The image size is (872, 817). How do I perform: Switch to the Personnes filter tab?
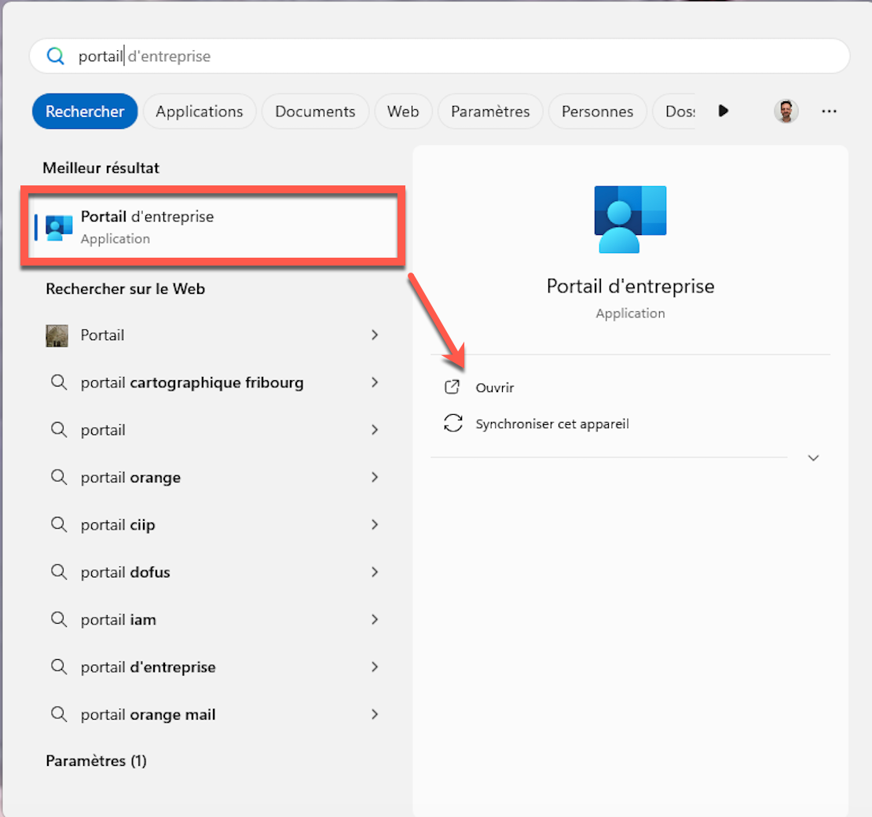pos(597,112)
